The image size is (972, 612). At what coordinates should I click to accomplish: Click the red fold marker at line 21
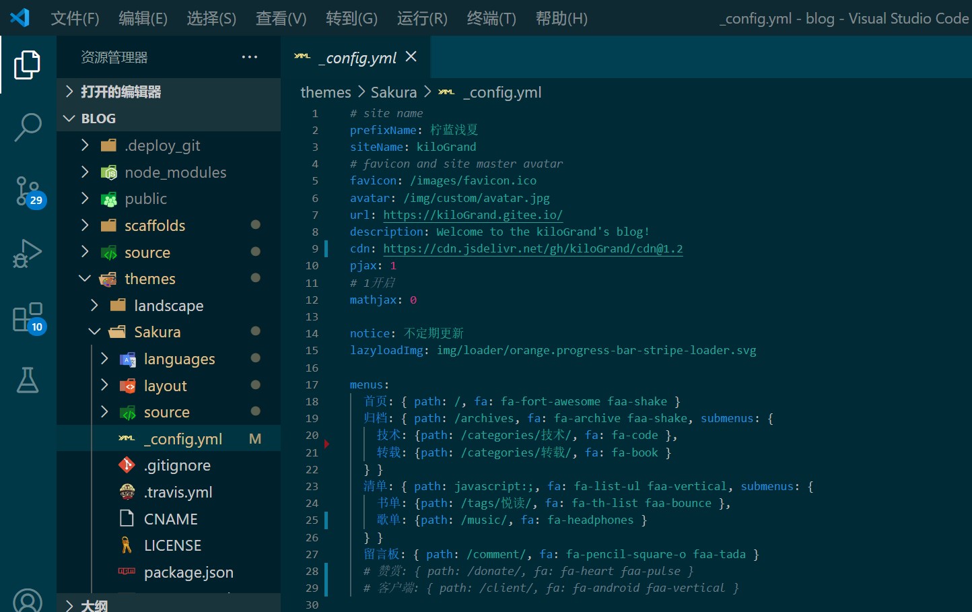click(327, 444)
